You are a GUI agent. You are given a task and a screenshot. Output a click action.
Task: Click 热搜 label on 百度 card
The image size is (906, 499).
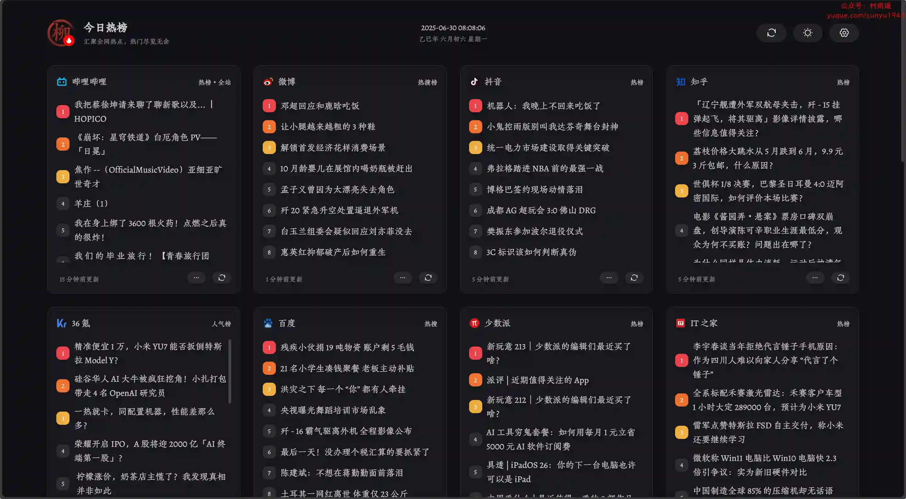[430, 324]
